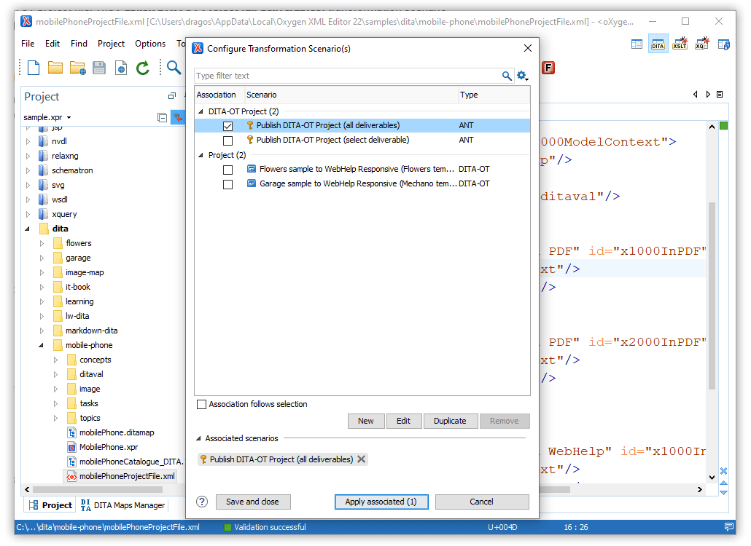Image resolution: width=751 pixels, height=546 pixels.
Task: Select the Project tab at the bottom
Action: pos(50,505)
